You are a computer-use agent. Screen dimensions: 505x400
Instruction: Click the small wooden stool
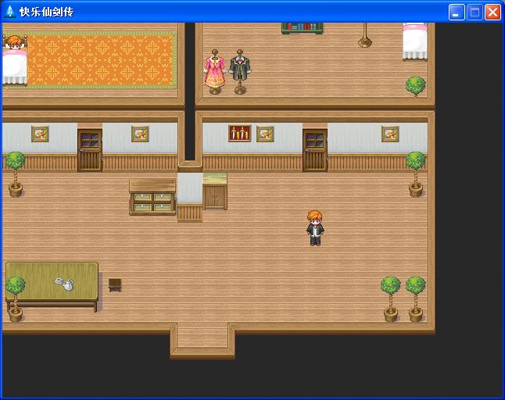pyautogui.click(x=115, y=285)
